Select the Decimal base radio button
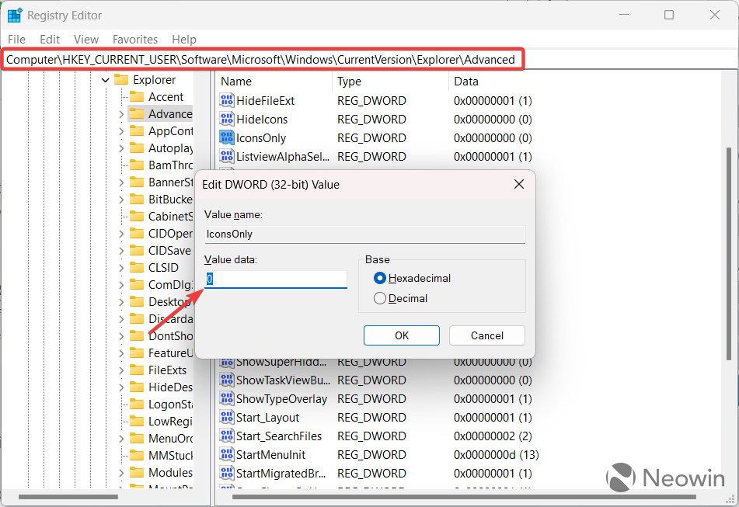This screenshot has height=507, width=739. tap(379, 298)
